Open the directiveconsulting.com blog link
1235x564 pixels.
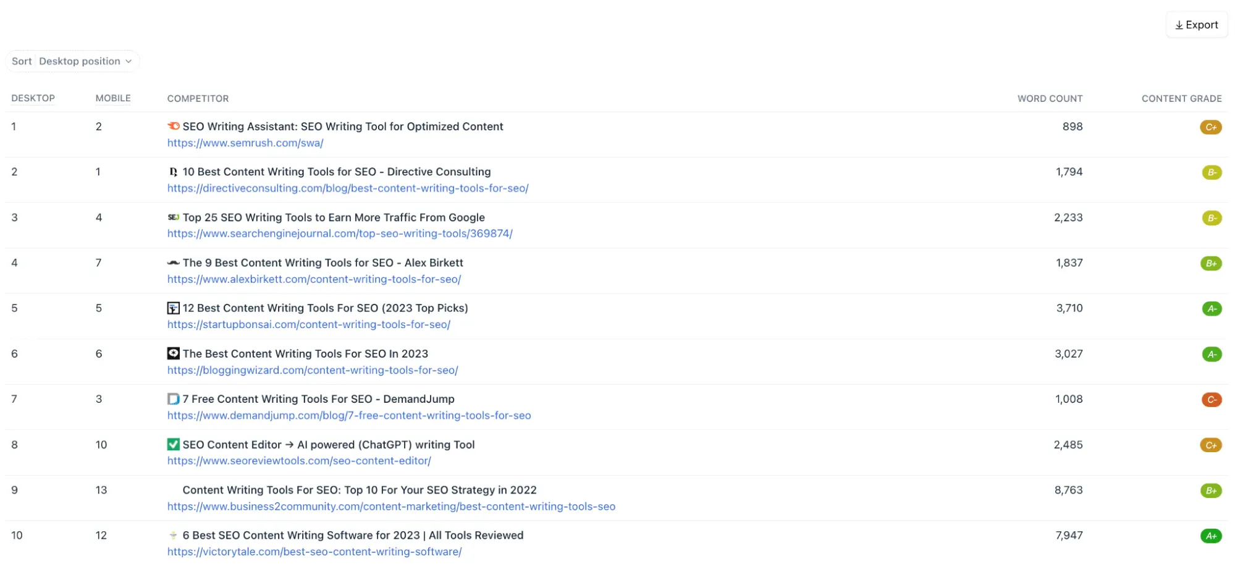tap(348, 188)
